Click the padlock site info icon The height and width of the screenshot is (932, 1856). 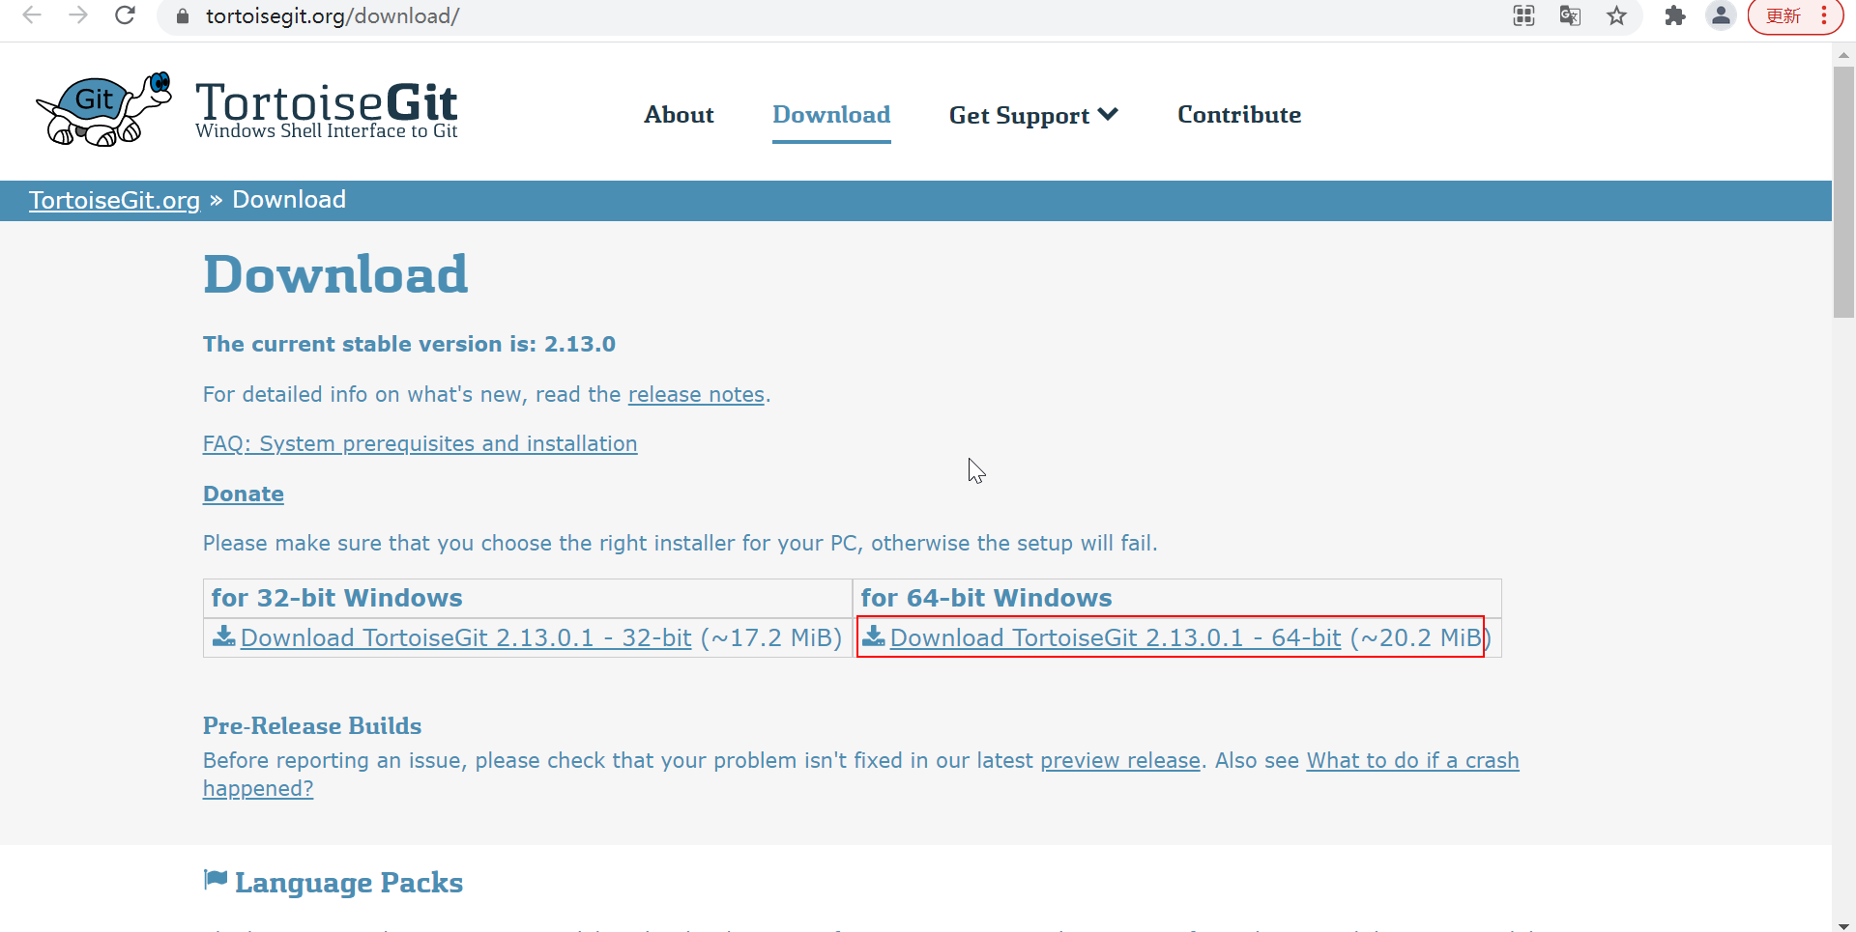[182, 16]
